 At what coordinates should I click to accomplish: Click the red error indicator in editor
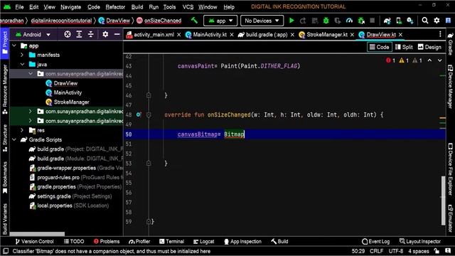[x=390, y=60]
